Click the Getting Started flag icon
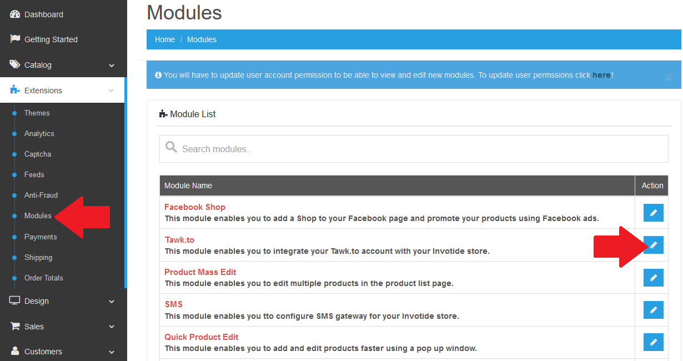Screen dimensions: 683x361 [15, 39]
